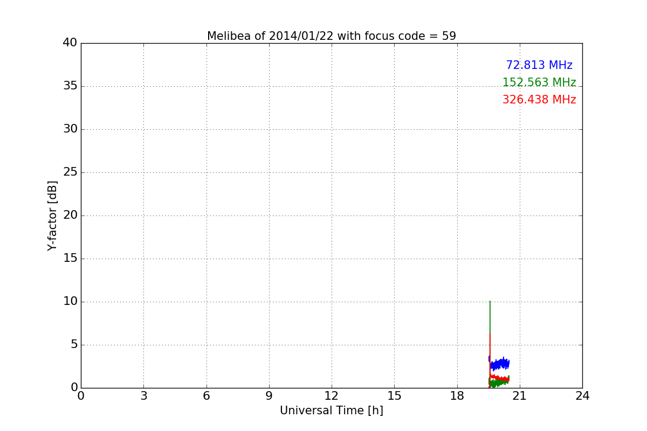
Task: Select the red 326.438 MHz legend label
Action: point(539,100)
